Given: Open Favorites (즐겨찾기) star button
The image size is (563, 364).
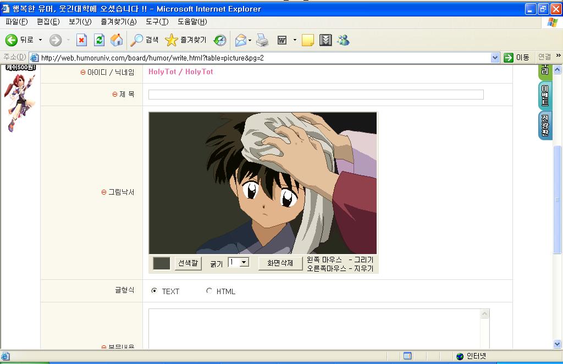Looking at the screenshot, I should pyautogui.click(x=186, y=40).
